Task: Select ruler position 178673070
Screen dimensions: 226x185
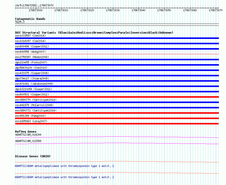Action: tap(216, 10)
